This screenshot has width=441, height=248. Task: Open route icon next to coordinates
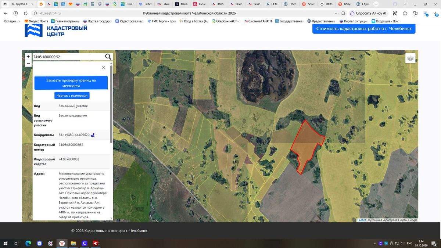93,135
